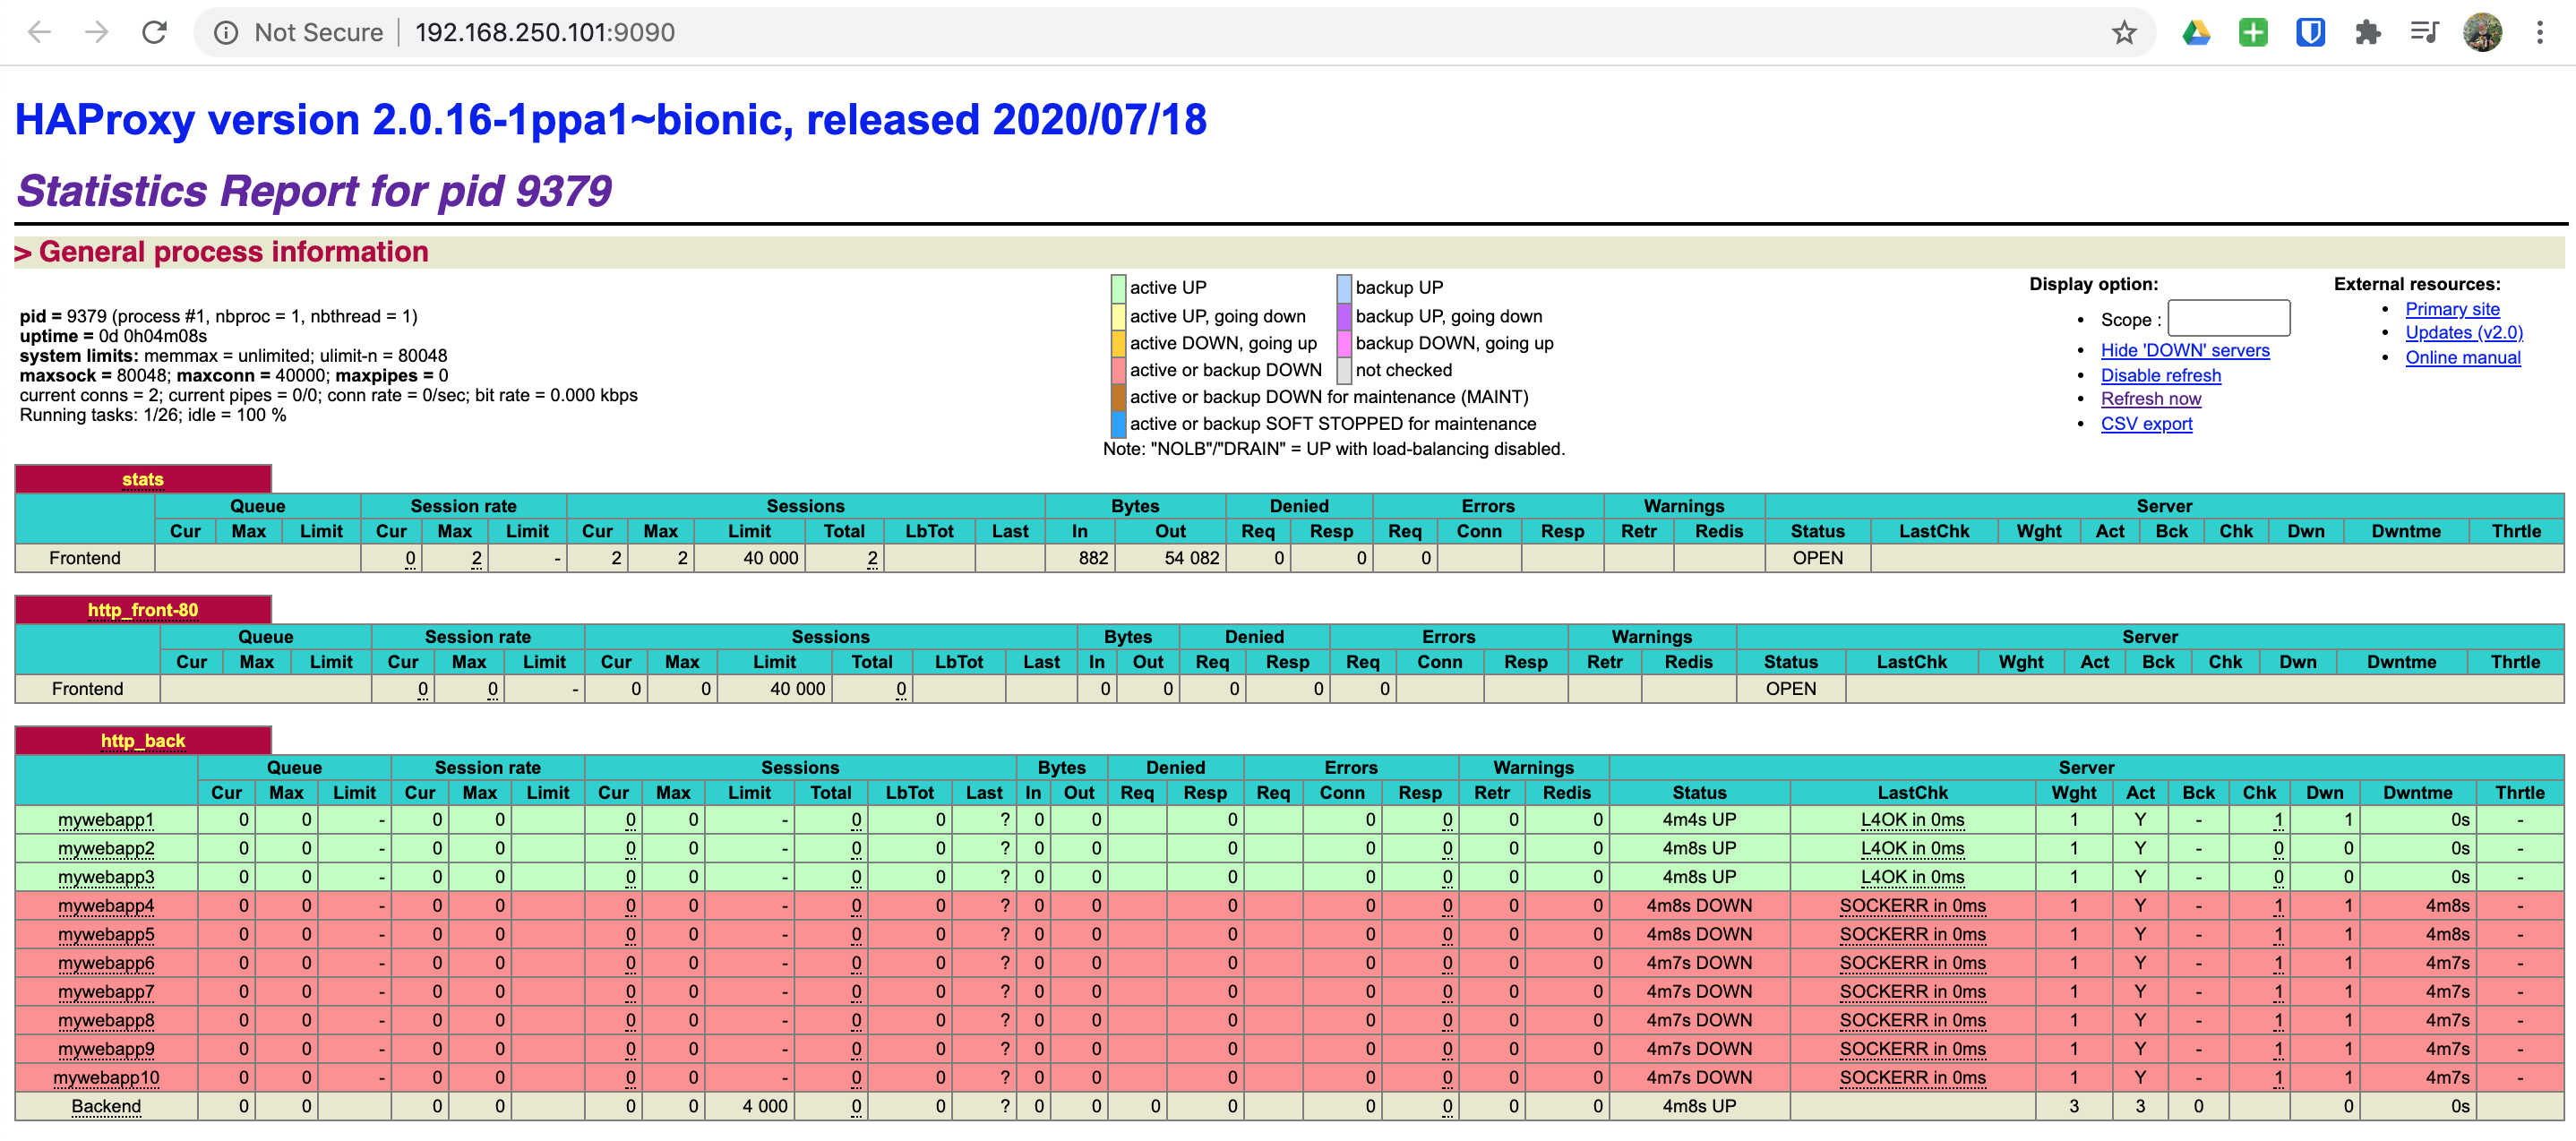Click the backup UP blue legend swatch
Screen dimensions: 2576x1141
pos(1344,288)
